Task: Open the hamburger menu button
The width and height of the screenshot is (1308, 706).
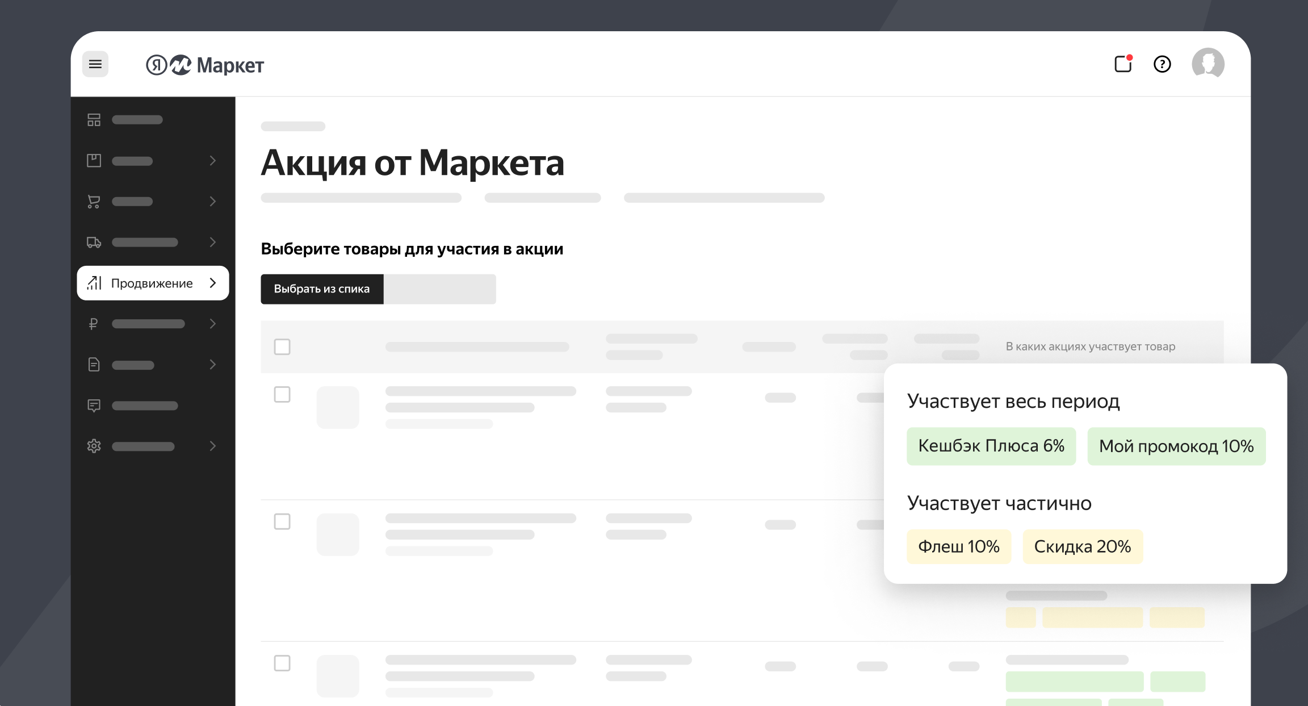Action: click(x=95, y=64)
